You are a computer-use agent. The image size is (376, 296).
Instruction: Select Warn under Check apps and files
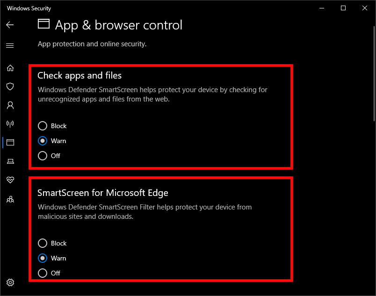pyautogui.click(x=43, y=141)
